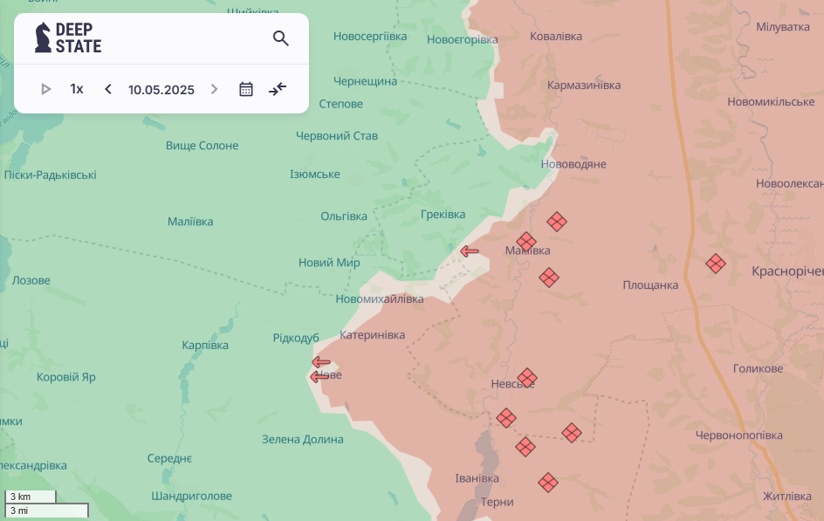
Task: Click the 3 km scale bar
Action: tap(31, 497)
